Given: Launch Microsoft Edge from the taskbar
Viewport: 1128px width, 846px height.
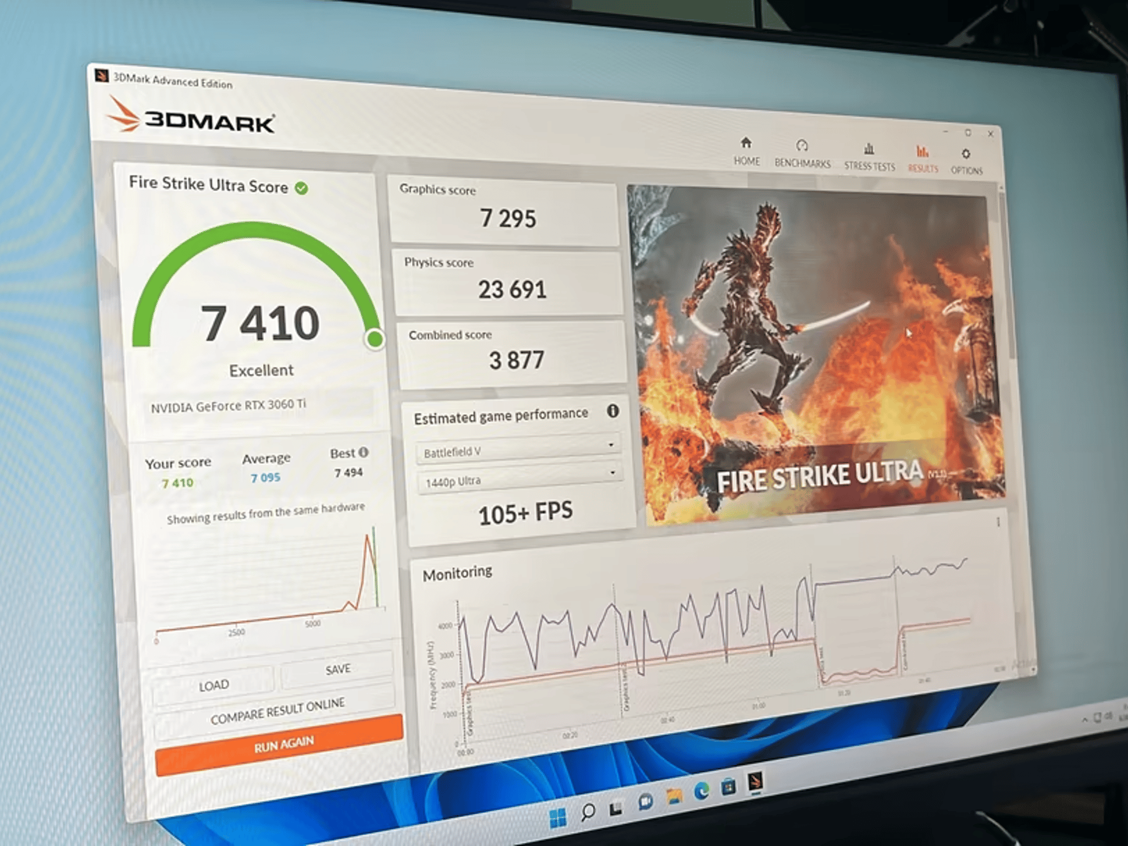Looking at the screenshot, I should 702,791.
